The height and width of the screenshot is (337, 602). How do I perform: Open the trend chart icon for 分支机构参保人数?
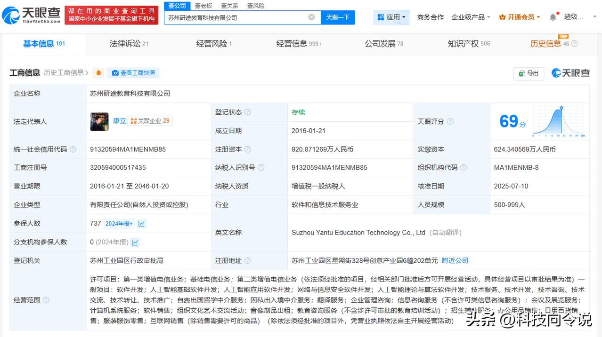pos(135,243)
